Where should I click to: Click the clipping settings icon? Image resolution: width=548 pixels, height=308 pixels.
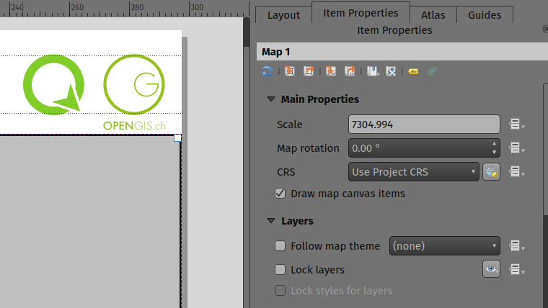tap(432, 71)
